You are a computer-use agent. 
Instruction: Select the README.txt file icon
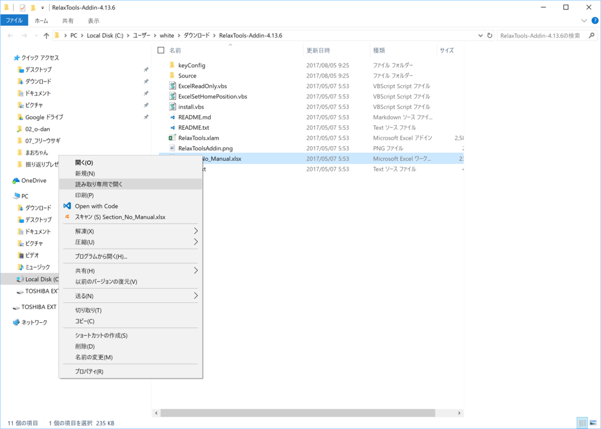[x=173, y=127]
